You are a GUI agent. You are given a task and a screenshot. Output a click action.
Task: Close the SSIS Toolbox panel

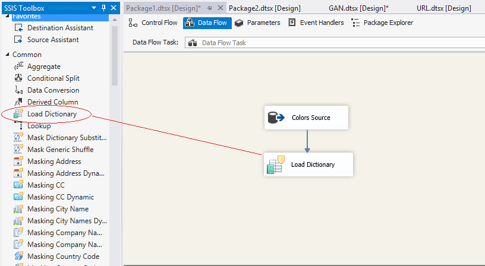click(x=114, y=8)
